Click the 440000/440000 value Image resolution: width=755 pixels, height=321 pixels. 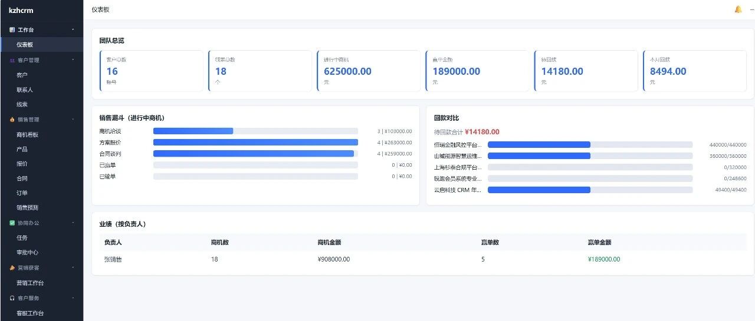coord(728,145)
